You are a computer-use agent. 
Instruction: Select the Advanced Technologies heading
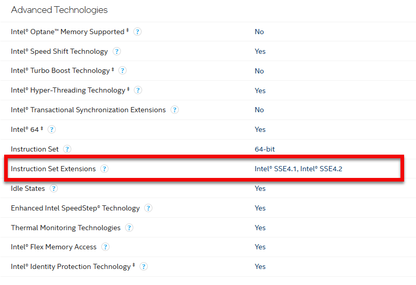(x=59, y=10)
